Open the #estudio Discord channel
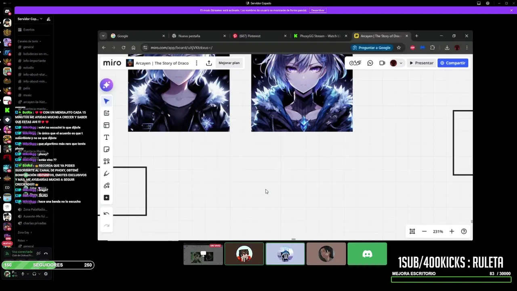The height and width of the screenshot is (291, 517). [28, 67]
